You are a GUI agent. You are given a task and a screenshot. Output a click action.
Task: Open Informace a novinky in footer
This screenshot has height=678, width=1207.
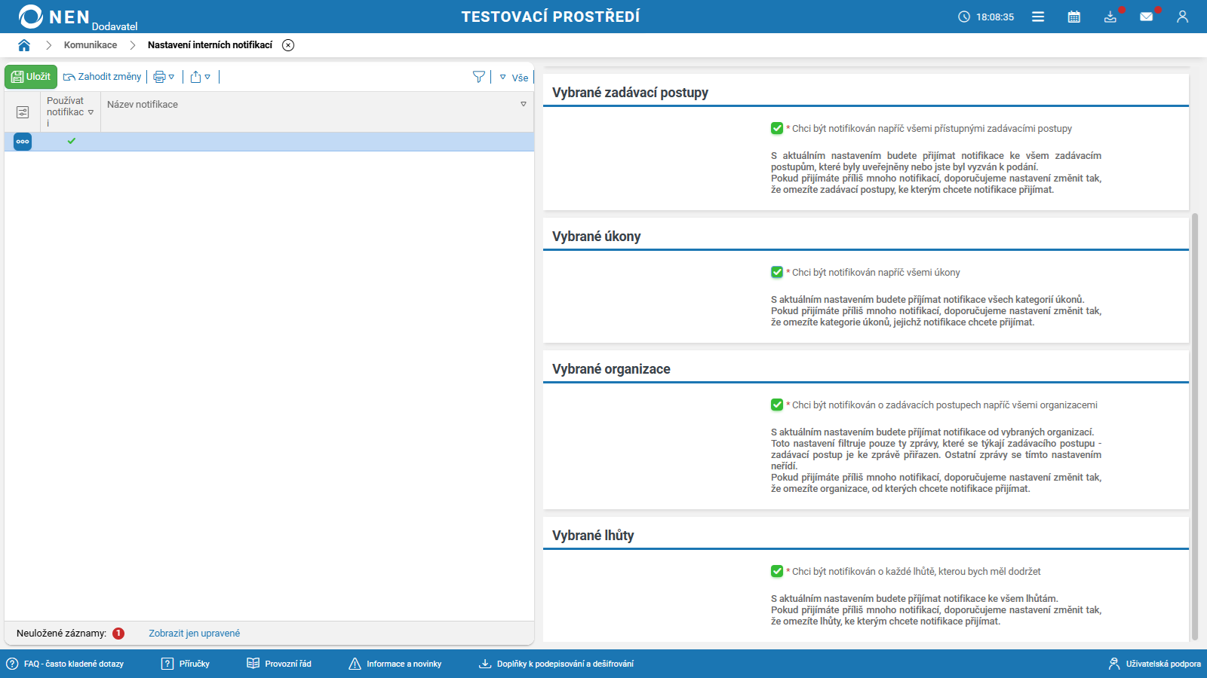[395, 664]
